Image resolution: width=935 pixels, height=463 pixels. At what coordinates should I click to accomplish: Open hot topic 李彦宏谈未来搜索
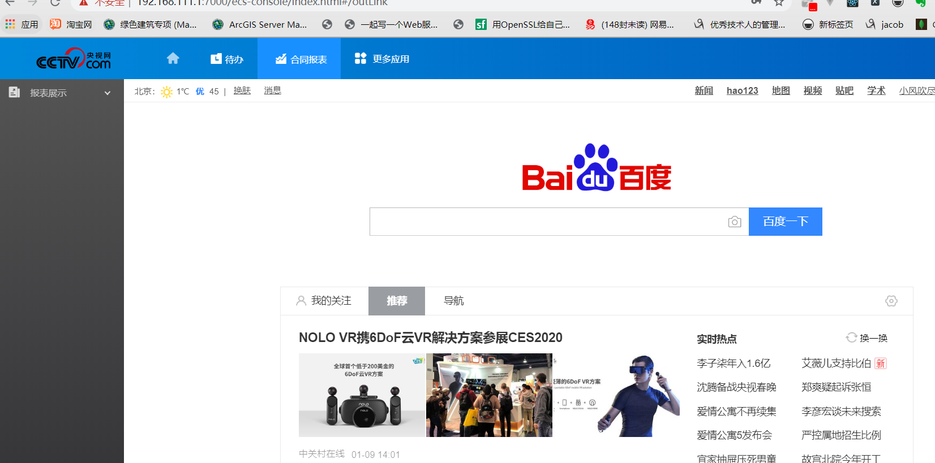click(842, 412)
